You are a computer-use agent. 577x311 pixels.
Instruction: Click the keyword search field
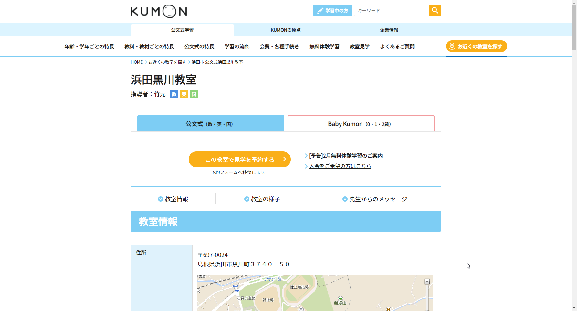pos(392,10)
